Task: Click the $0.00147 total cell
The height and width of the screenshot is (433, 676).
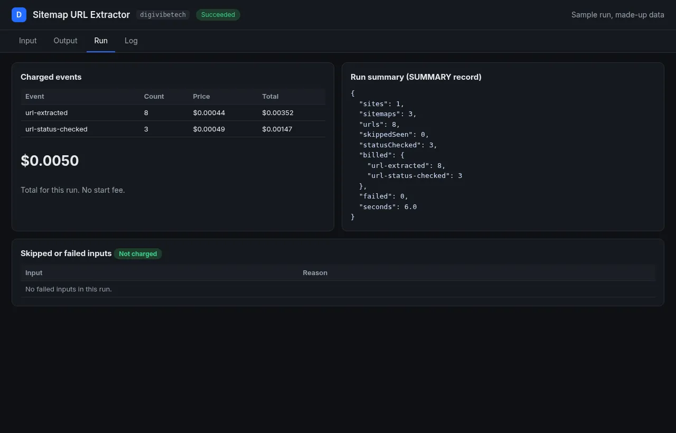Action: tap(277, 129)
